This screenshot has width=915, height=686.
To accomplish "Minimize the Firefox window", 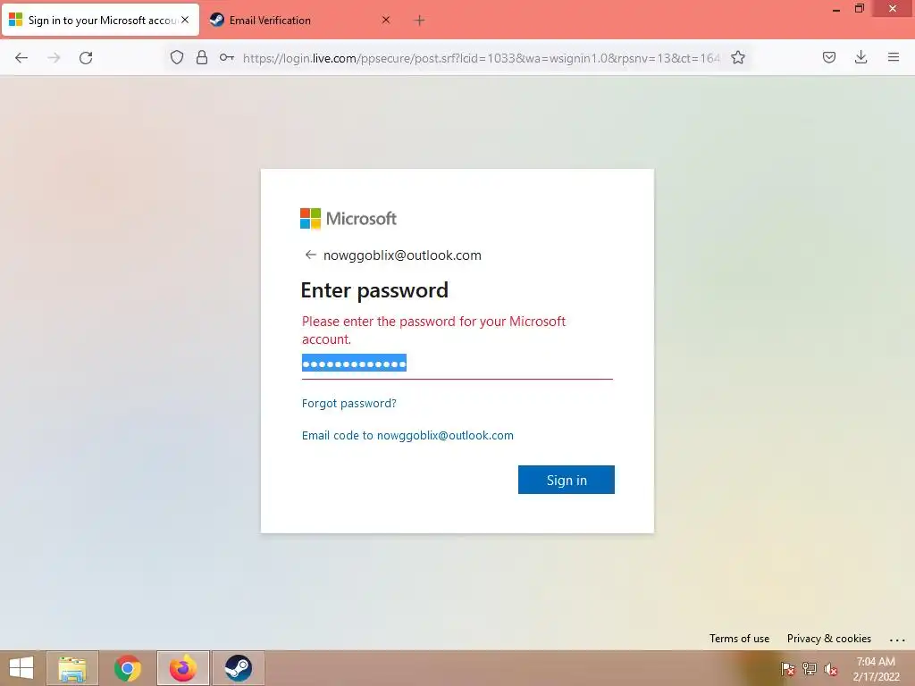I will point(835,9).
